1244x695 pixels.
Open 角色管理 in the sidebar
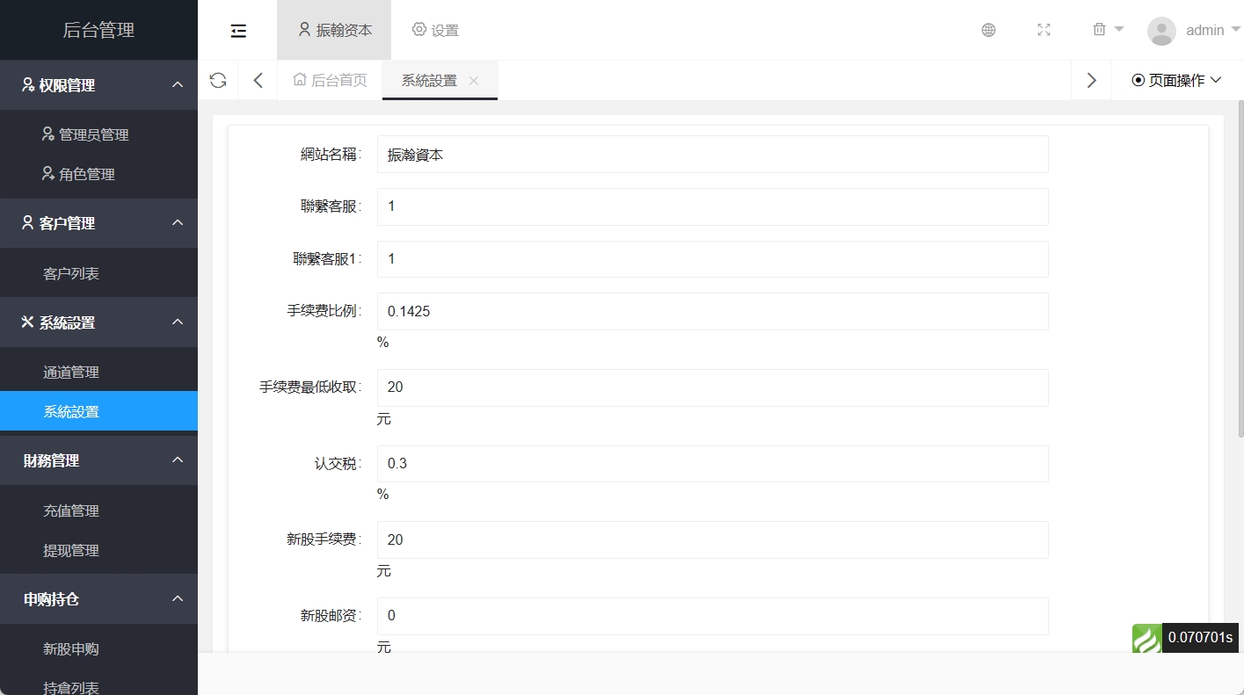click(98, 174)
